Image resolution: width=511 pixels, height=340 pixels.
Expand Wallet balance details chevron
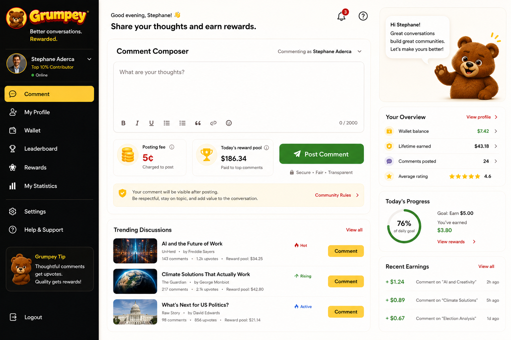tap(496, 131)
